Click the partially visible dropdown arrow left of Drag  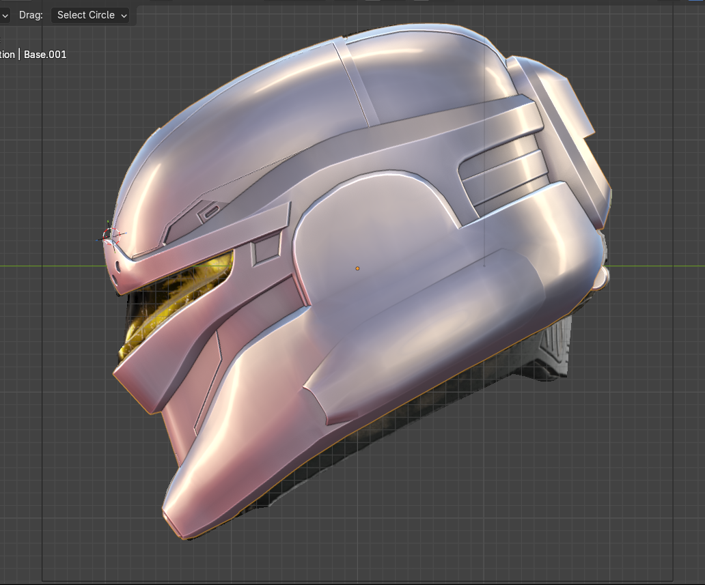pyautogui.click(x=5, y=15)
